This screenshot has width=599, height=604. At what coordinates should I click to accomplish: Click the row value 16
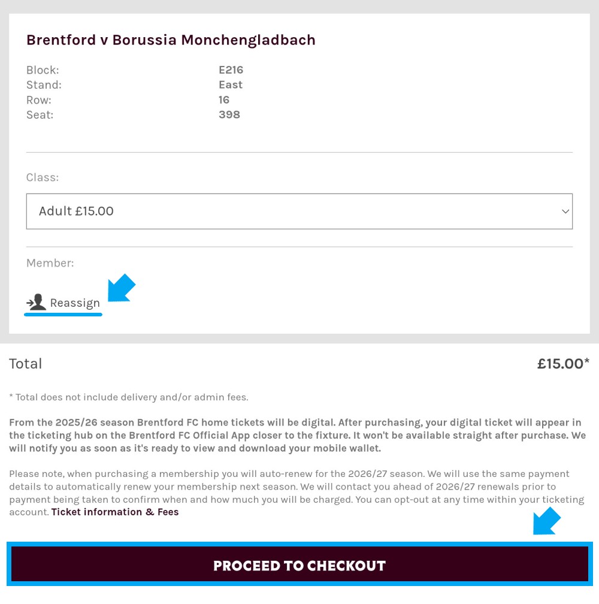tap(224, 99)
